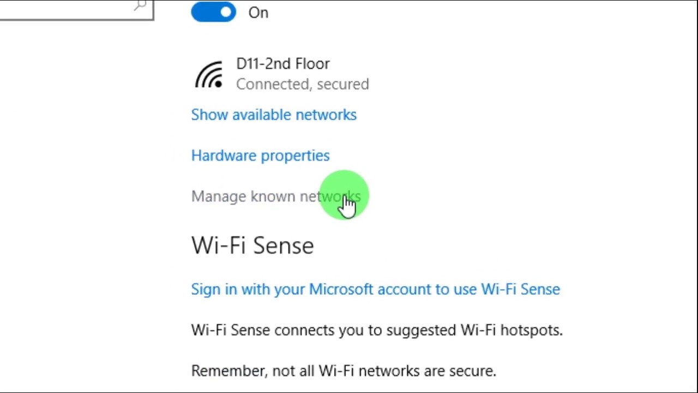Click the word "Show" in the networks link
Viewport: 698px width, 393px height.
click(x=209, y=115)
